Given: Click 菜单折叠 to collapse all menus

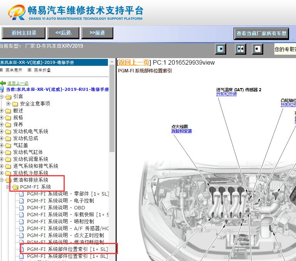Looking at the screenshot, I should 42,70.
